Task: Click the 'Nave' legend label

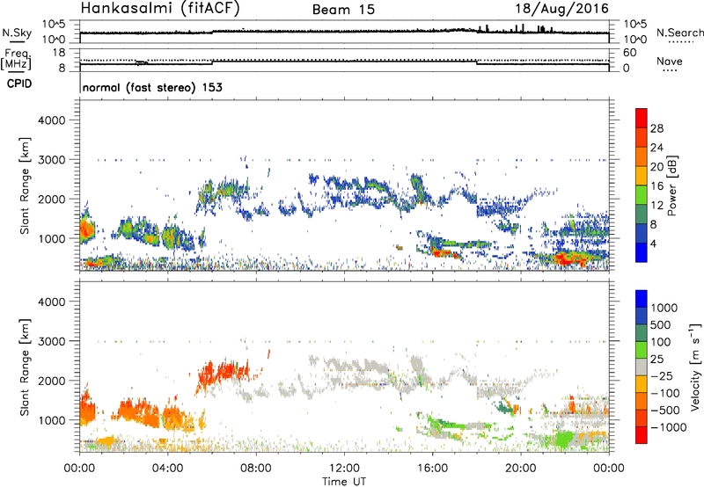Action: click(x=670, y=61)
